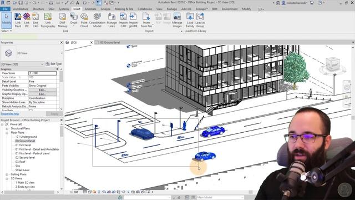Expand the Ceiling Plans node
This screenshot has width=355, height=200.
7,174
